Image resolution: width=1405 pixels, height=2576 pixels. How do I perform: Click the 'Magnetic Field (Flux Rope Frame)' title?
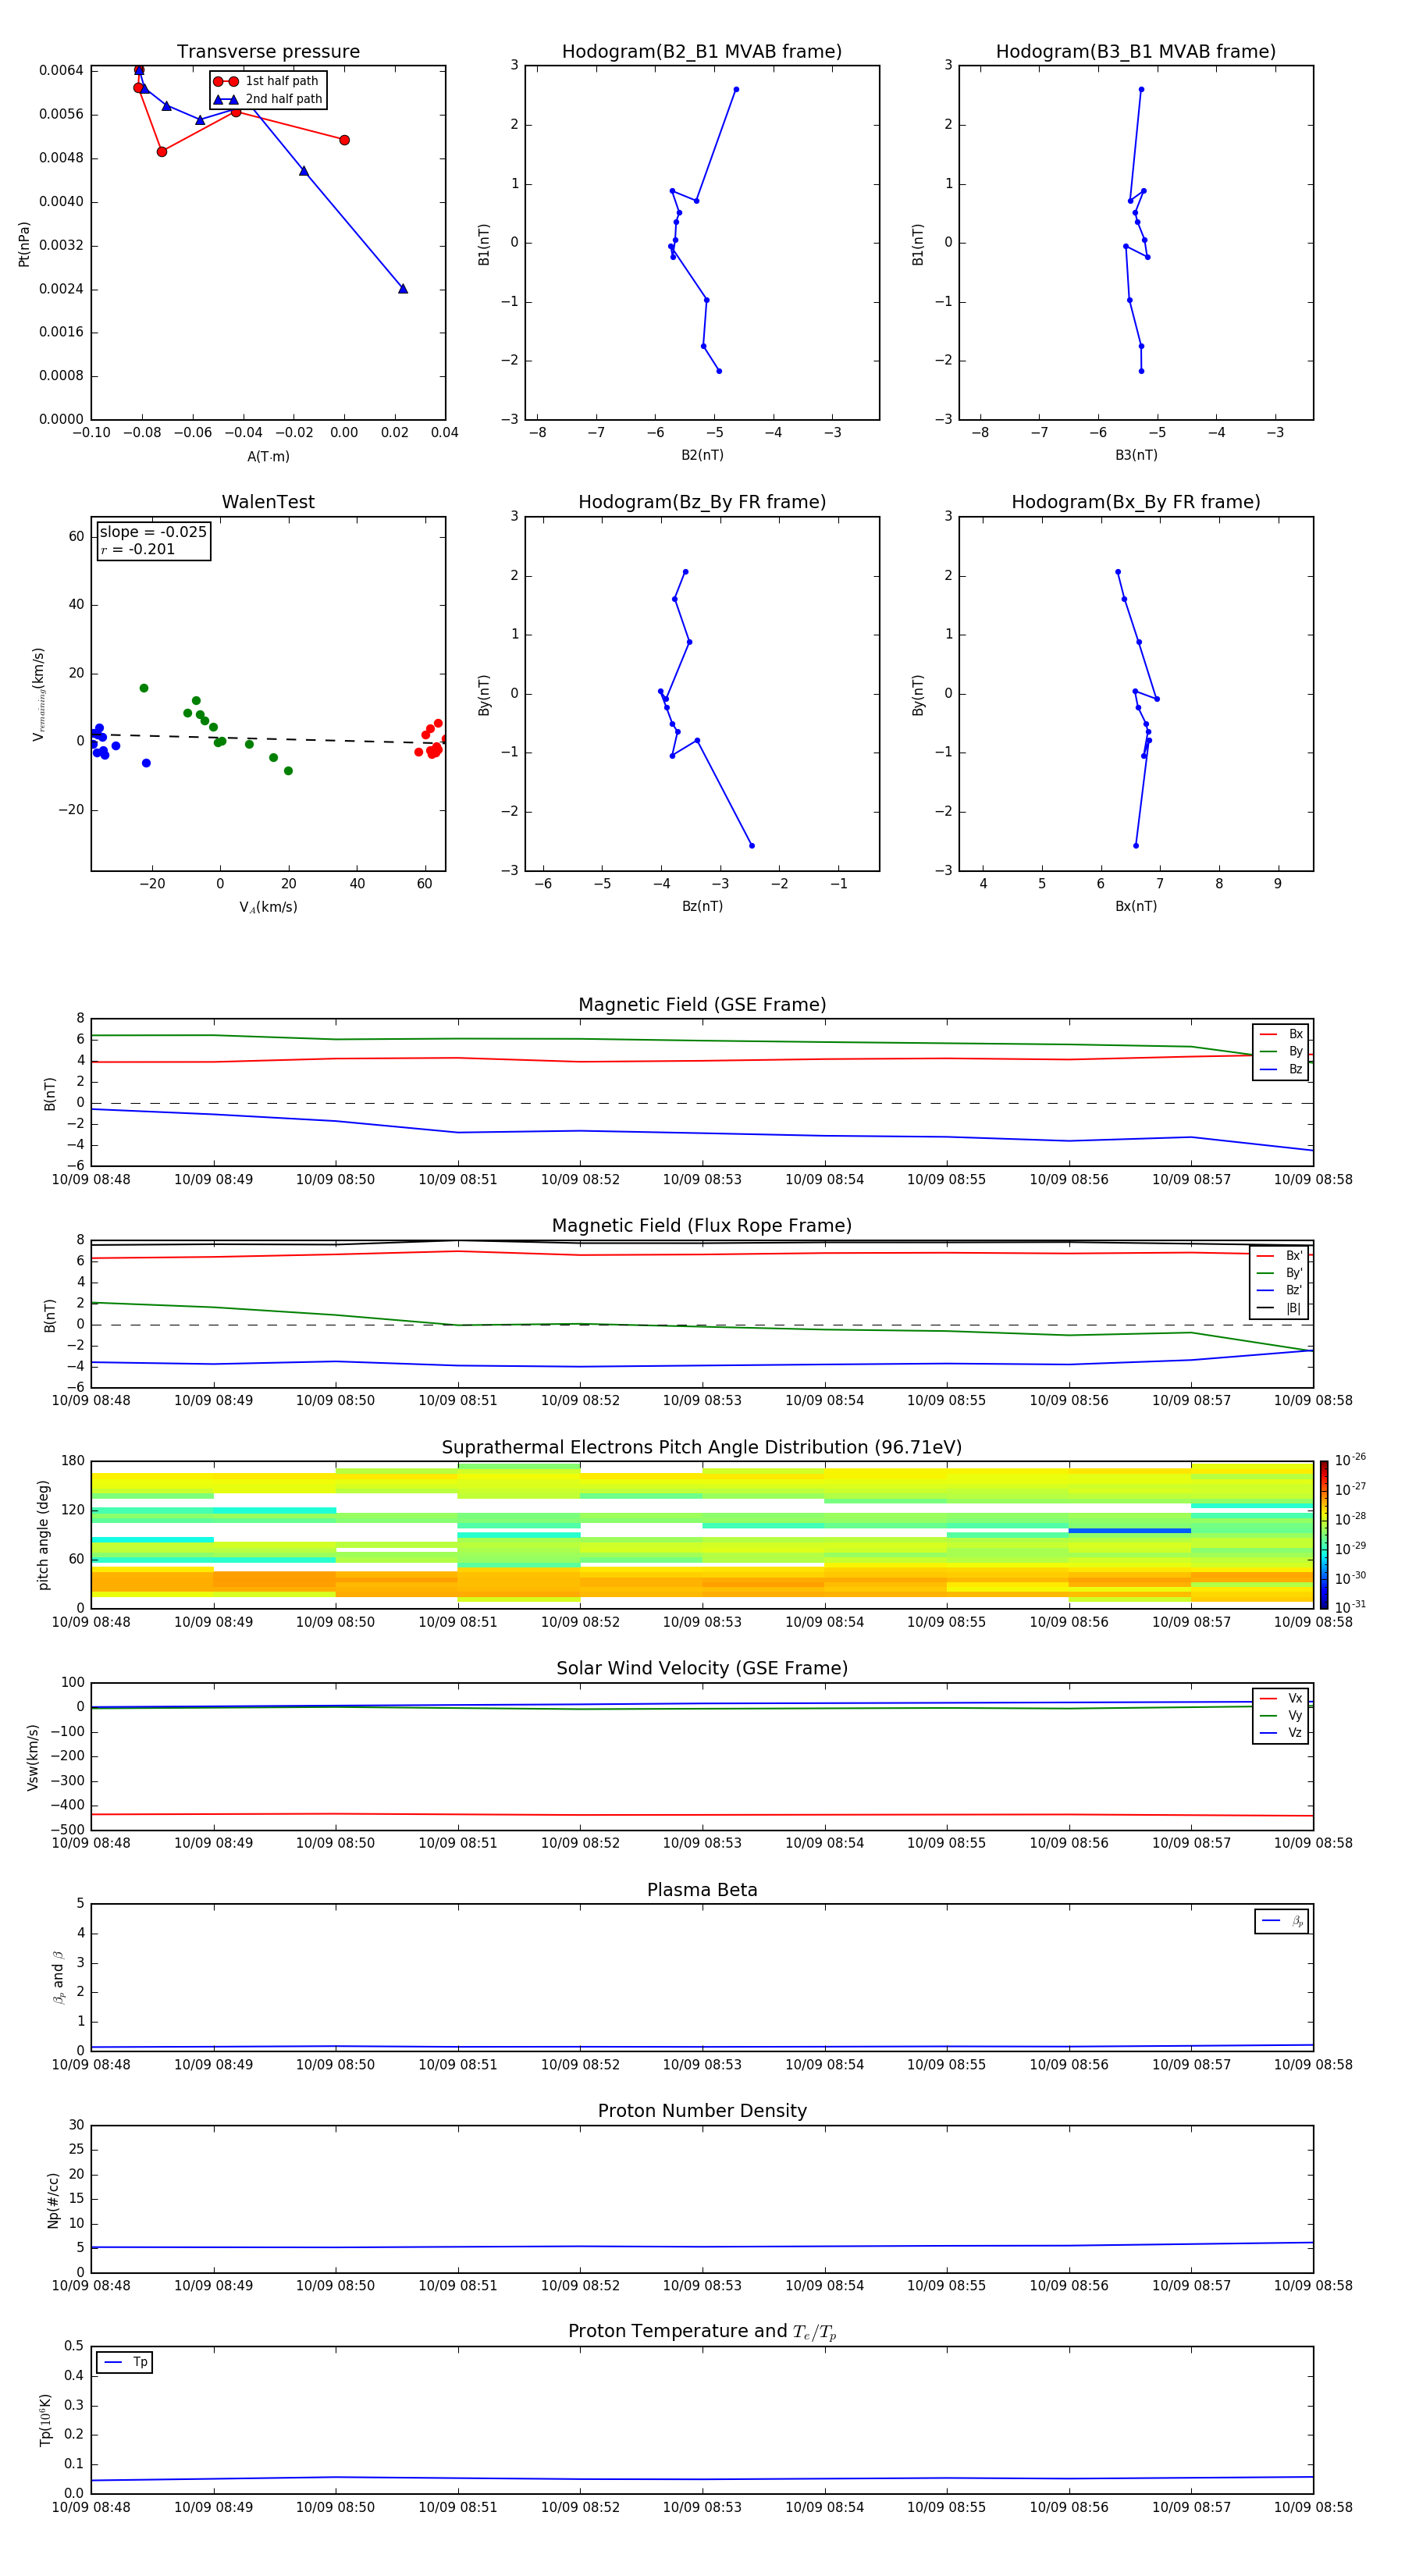click(x=702, y=1226)
